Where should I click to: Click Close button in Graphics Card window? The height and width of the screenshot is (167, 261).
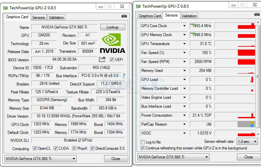(x=116, y=158)
